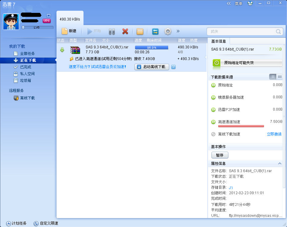Delete task with the red X icon
The height and width of the screenshot is (227, 287).
125,31
